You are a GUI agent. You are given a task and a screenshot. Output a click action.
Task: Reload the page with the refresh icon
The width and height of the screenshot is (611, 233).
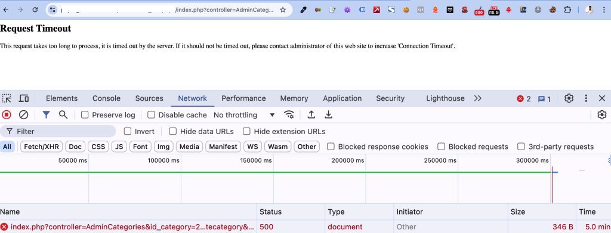pos(35,10)
